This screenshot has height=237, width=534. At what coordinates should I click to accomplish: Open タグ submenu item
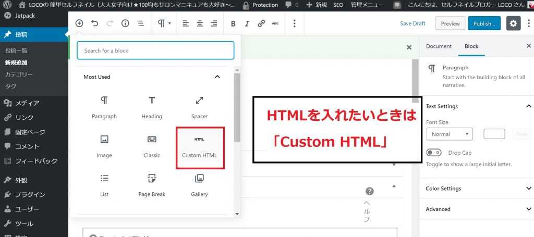tap(10, 86)
